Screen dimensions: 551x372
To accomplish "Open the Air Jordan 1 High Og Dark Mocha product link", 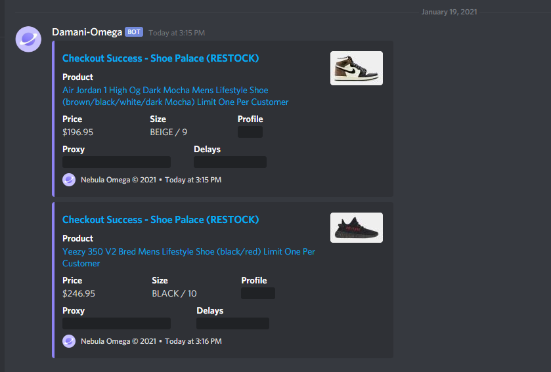I will point(175,96).
